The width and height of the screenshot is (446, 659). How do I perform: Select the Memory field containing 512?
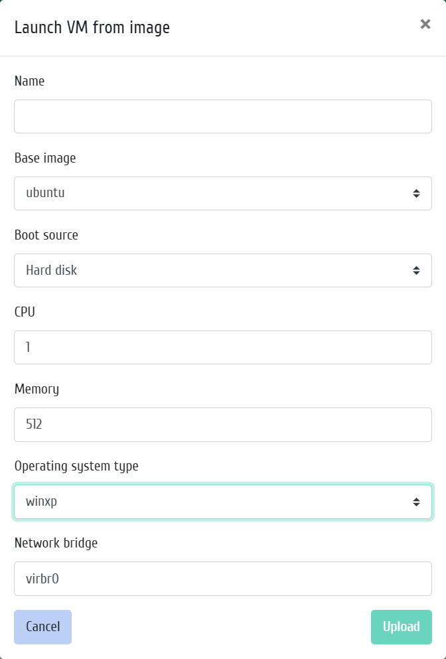pos(223,425)
